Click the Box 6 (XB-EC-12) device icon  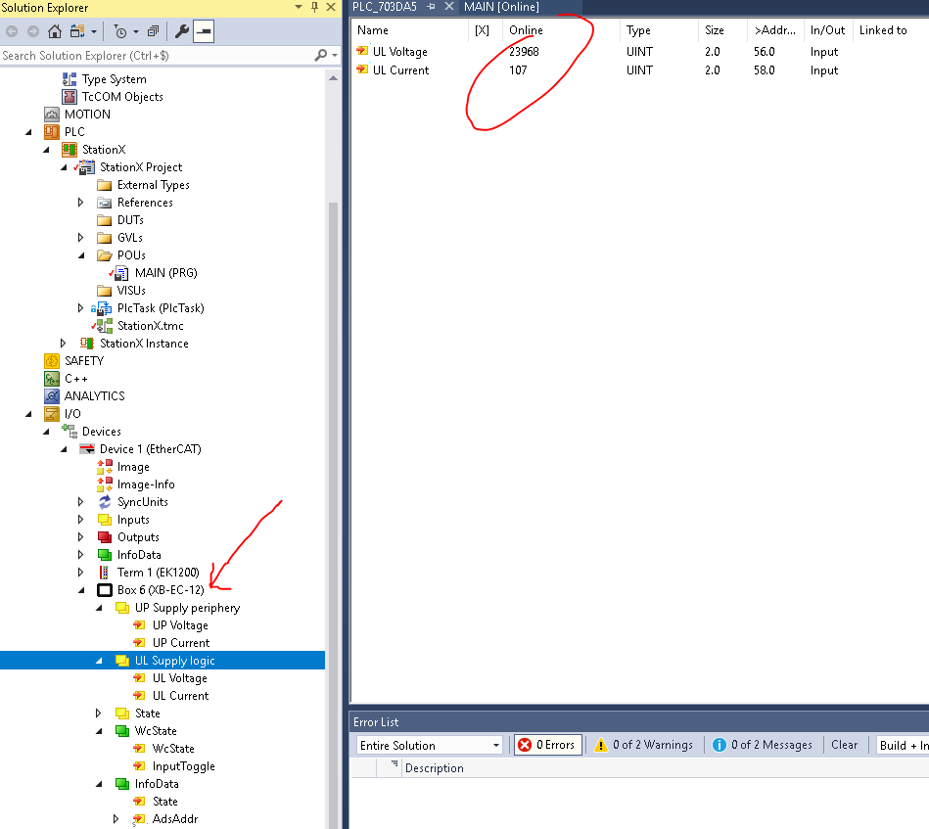click(x=105, y=590)
